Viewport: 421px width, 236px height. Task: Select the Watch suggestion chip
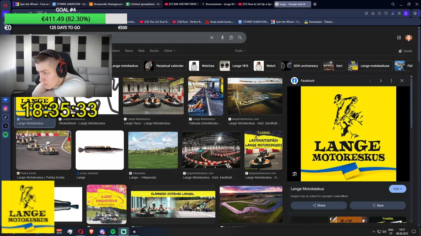point(266,66)
